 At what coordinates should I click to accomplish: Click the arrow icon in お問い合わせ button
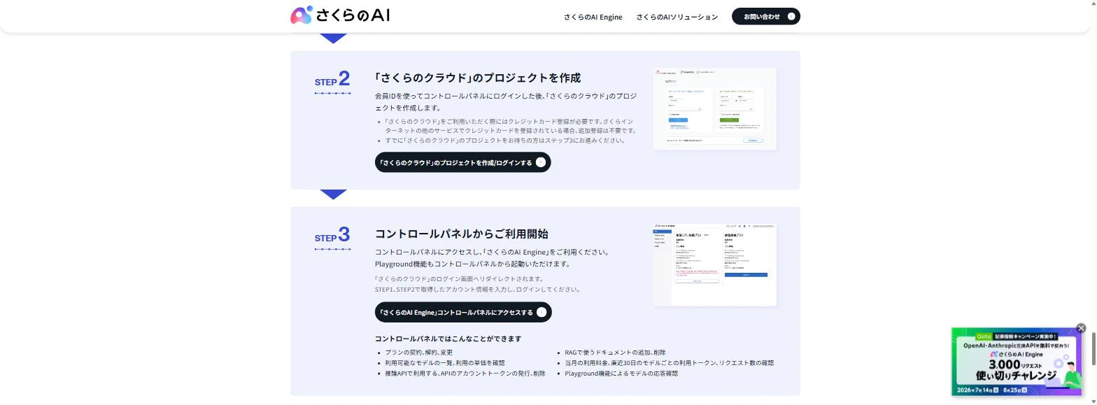pos(791,16)
